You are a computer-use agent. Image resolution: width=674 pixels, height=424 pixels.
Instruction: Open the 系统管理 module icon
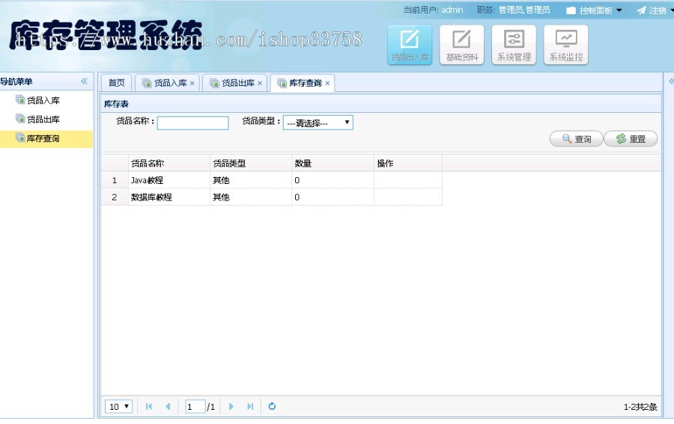[514, 45]
